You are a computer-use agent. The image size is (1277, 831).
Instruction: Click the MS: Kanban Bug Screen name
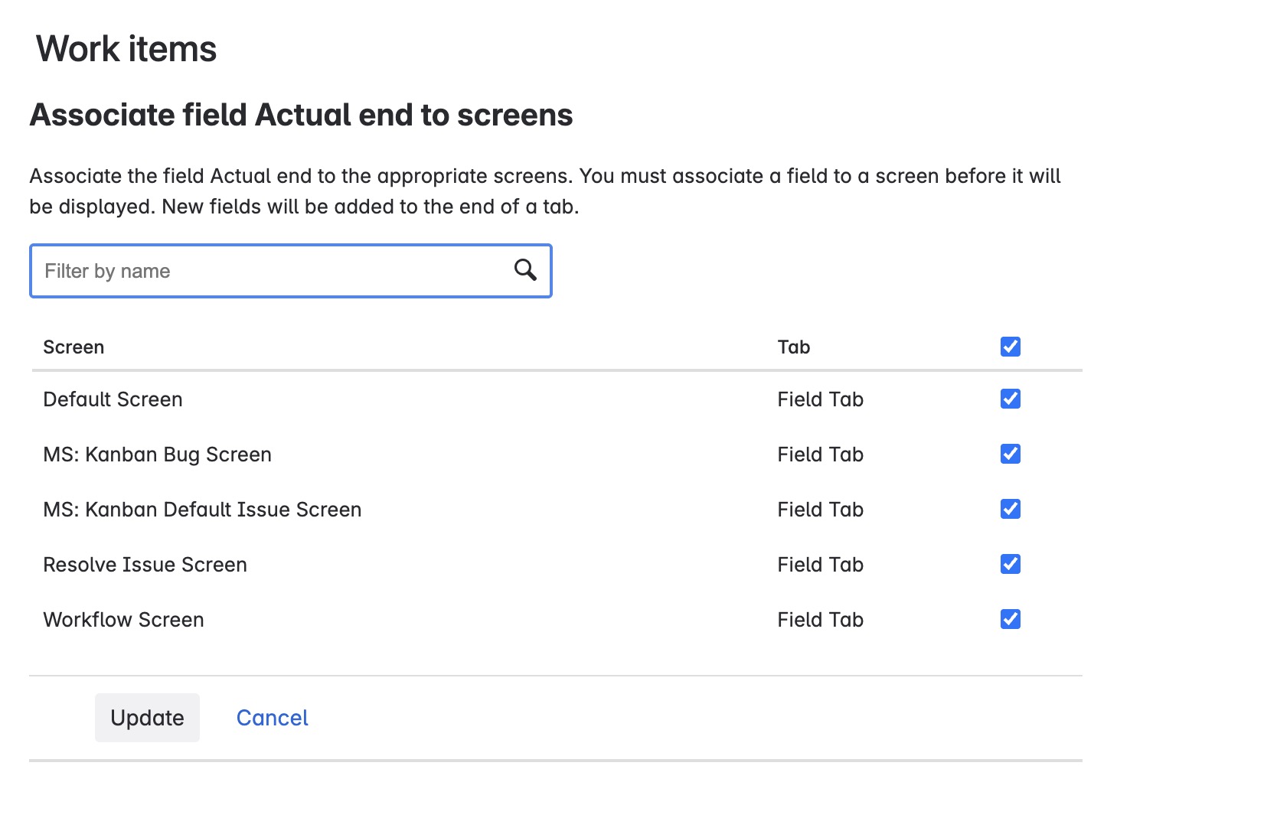[x=157, y=455]
